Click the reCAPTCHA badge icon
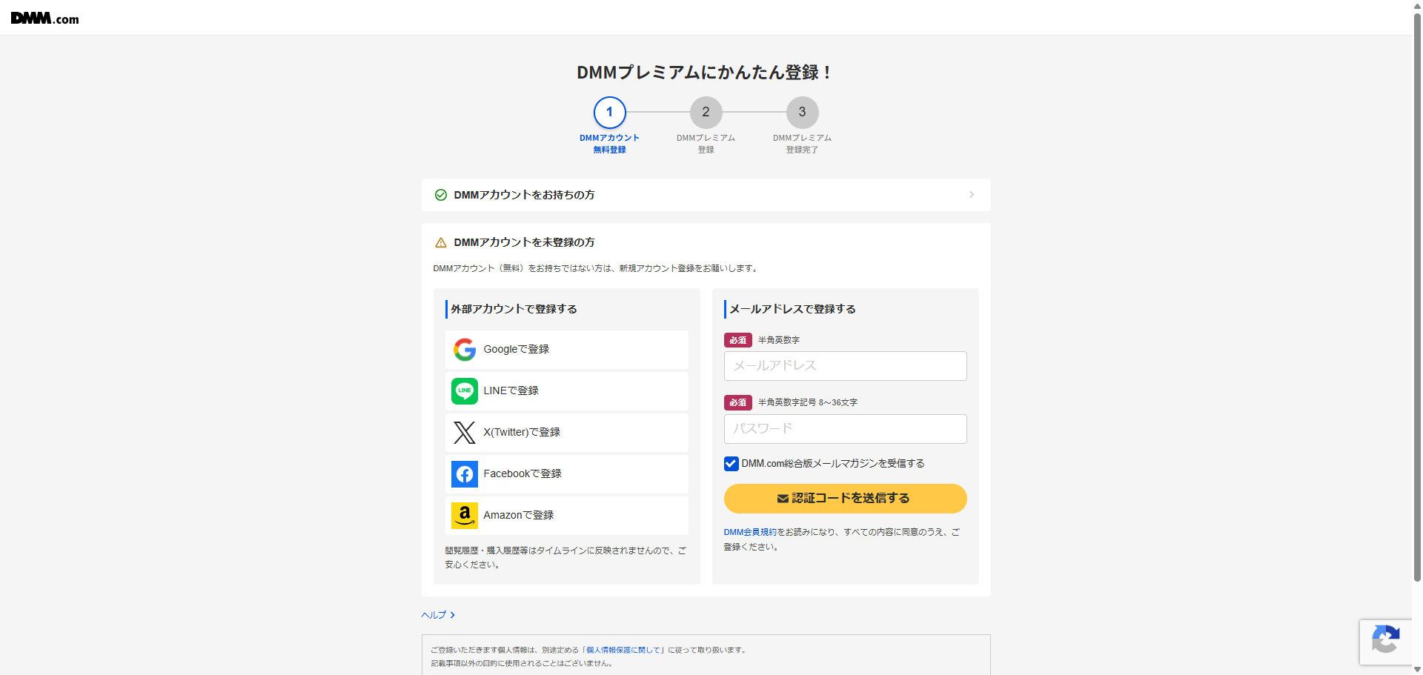Viewport: 1423px width, 675px height. point(1385,641)
